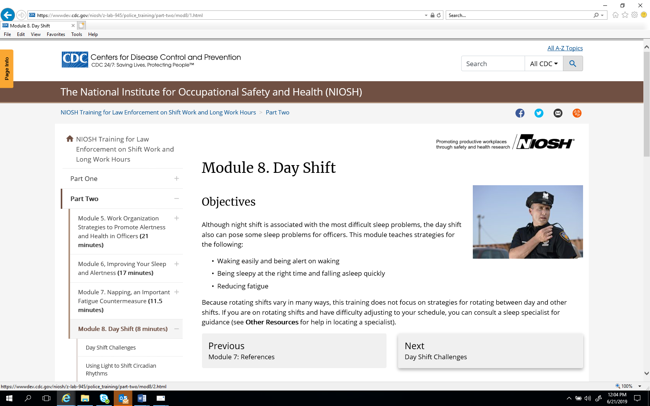Click the page scrollbar down arrow
Screen dimensions: 650x406
(647, 374)
